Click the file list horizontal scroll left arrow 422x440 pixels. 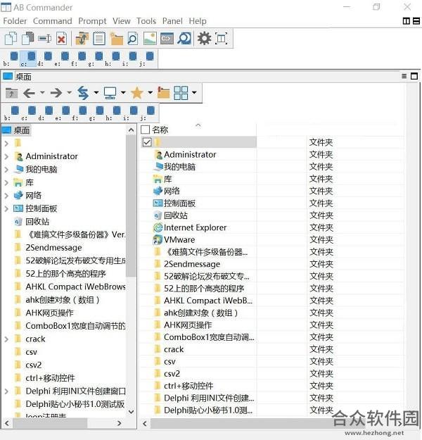tap(145, 423)
